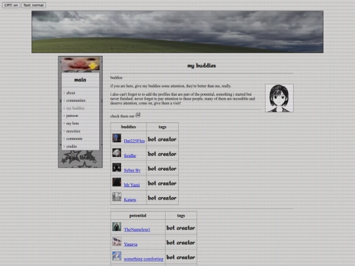Image resolution: width=355 pixels, height=266 pixels.
Task: Visit the Kataru link
Action: click(130, 200)
